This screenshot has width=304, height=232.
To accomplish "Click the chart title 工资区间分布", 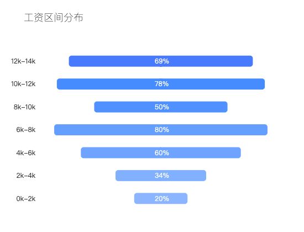I will [x=54, y=18].
